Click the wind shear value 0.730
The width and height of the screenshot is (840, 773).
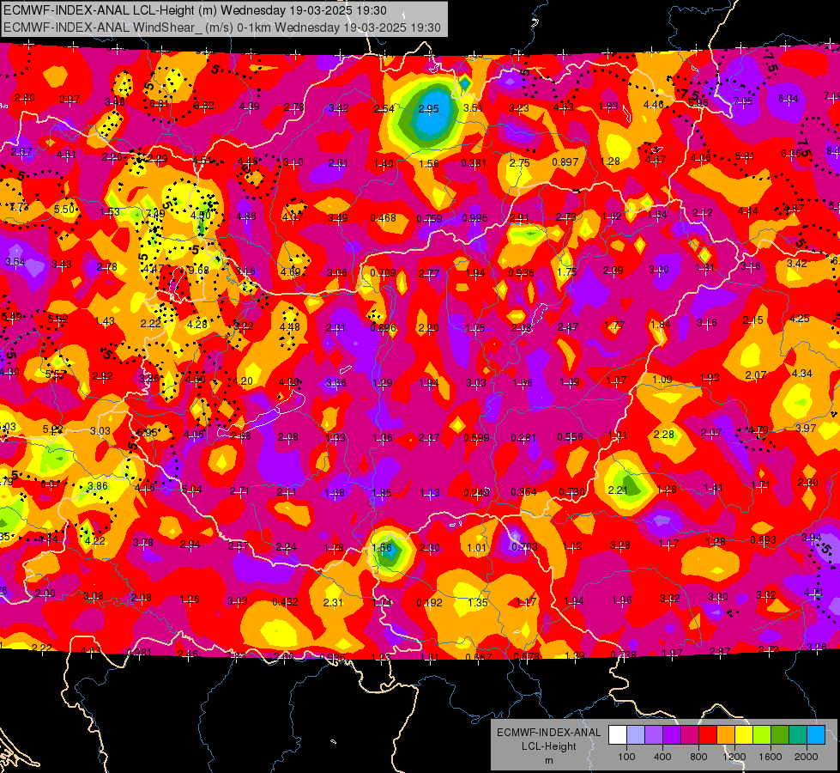[x=571, y=492]
